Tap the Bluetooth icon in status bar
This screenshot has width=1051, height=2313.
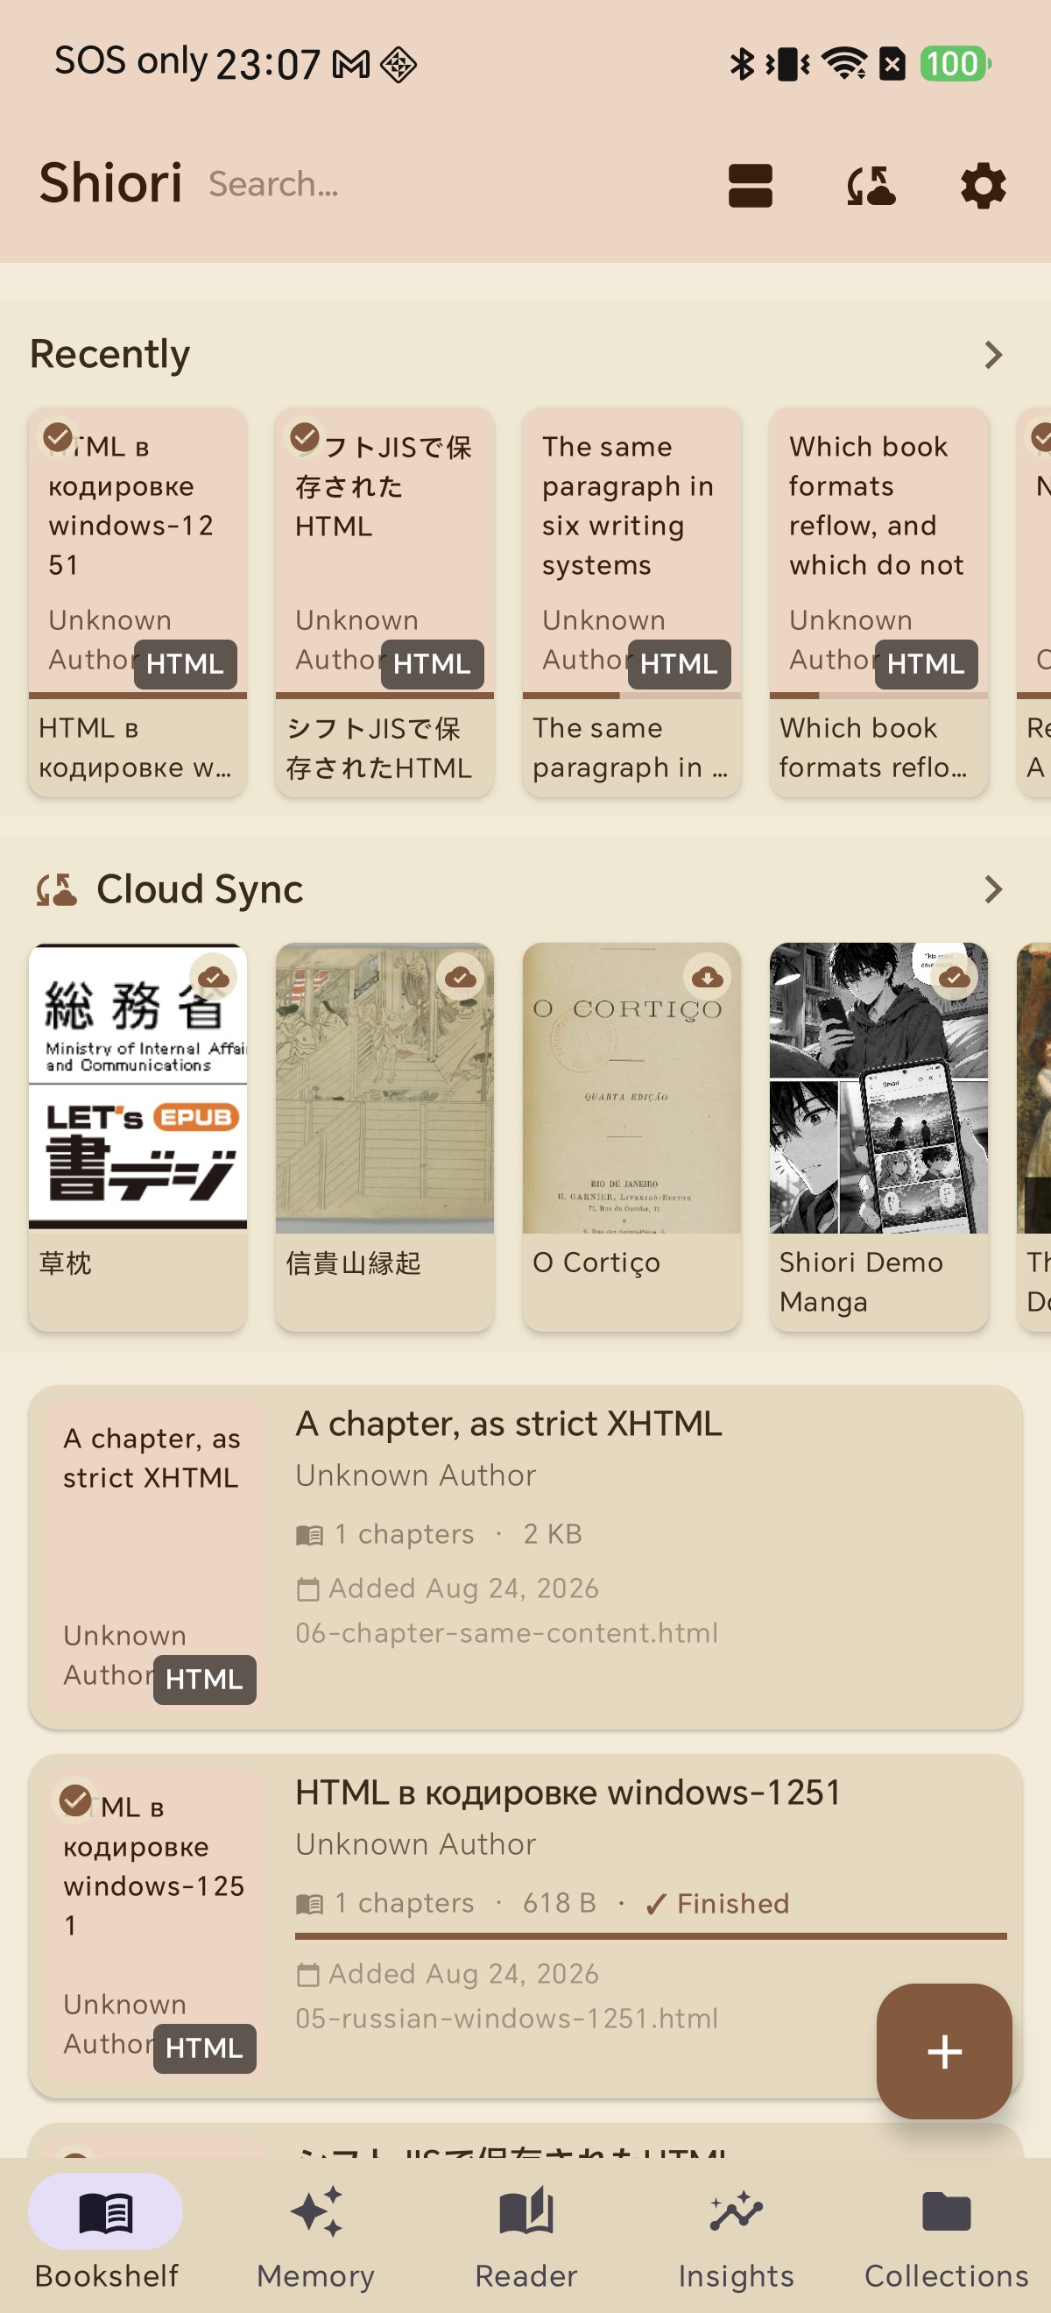(740, 64)
